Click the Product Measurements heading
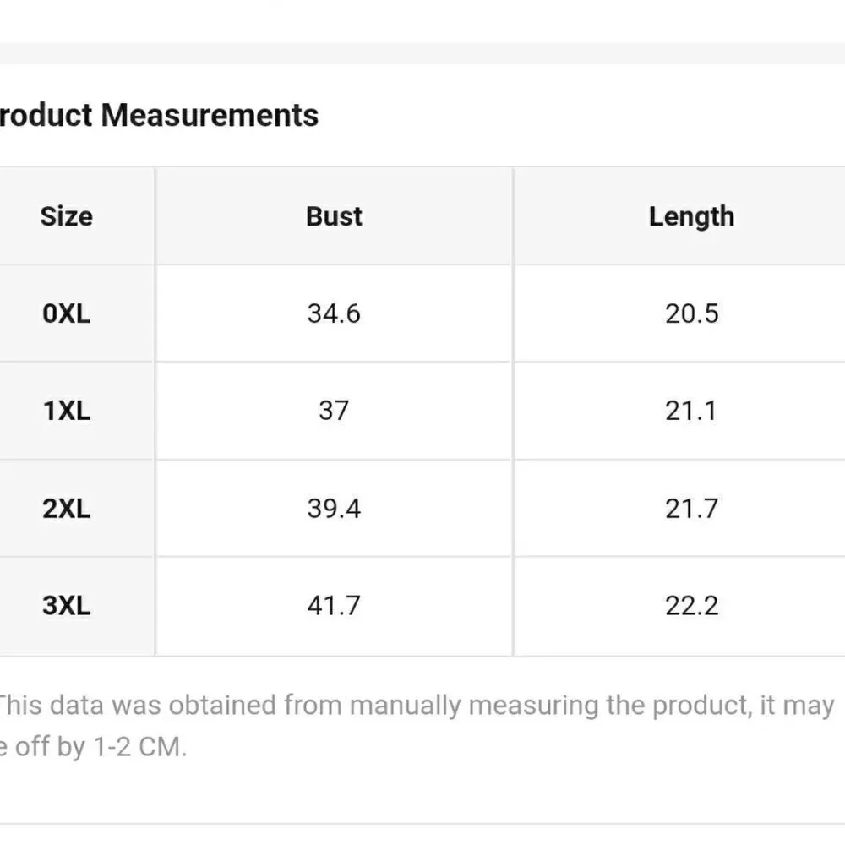The image size is (845, 845). [x=159, y=115]
